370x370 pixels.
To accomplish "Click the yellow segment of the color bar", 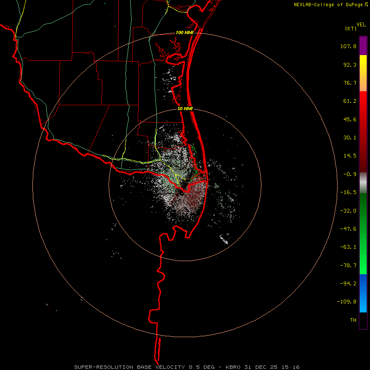I will tap(363, 73).
